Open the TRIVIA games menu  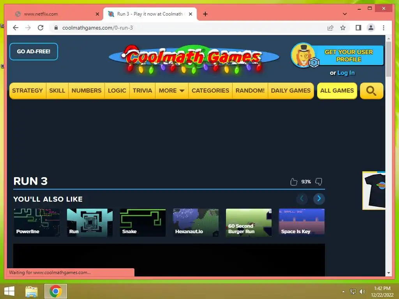coord(142,91)
